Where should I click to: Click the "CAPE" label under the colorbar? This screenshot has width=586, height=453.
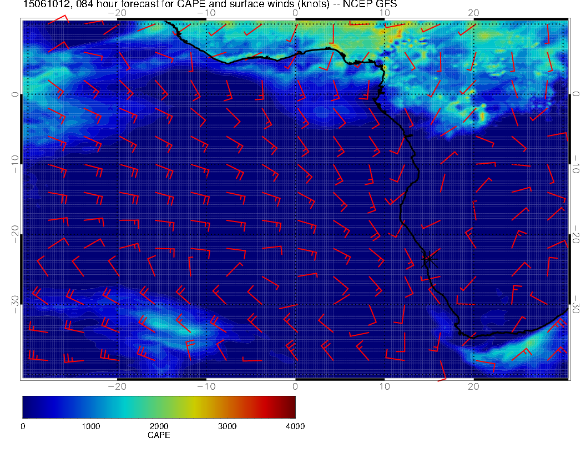[159, 435]
